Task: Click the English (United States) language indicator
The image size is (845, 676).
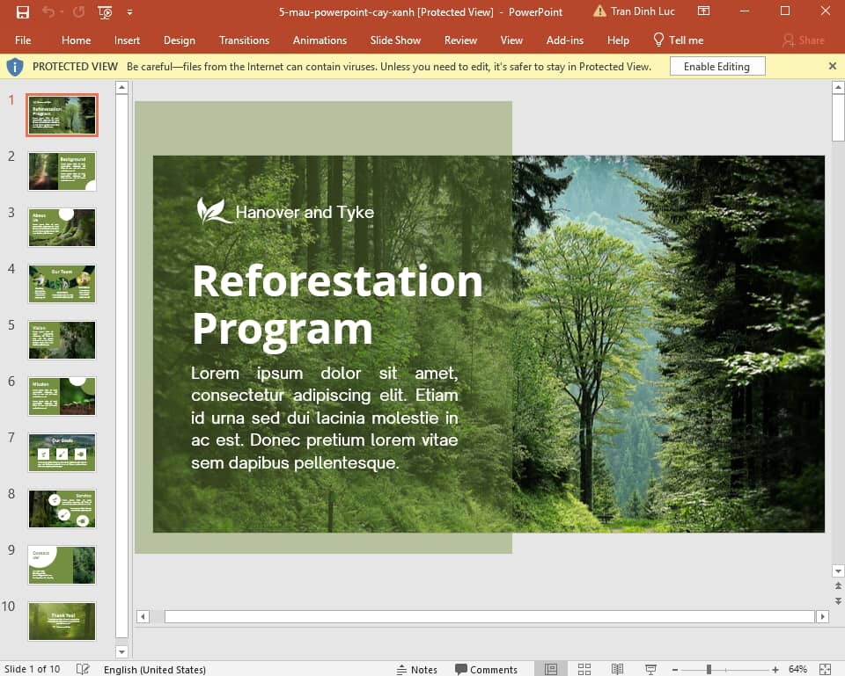Action: tap(155, 669)
